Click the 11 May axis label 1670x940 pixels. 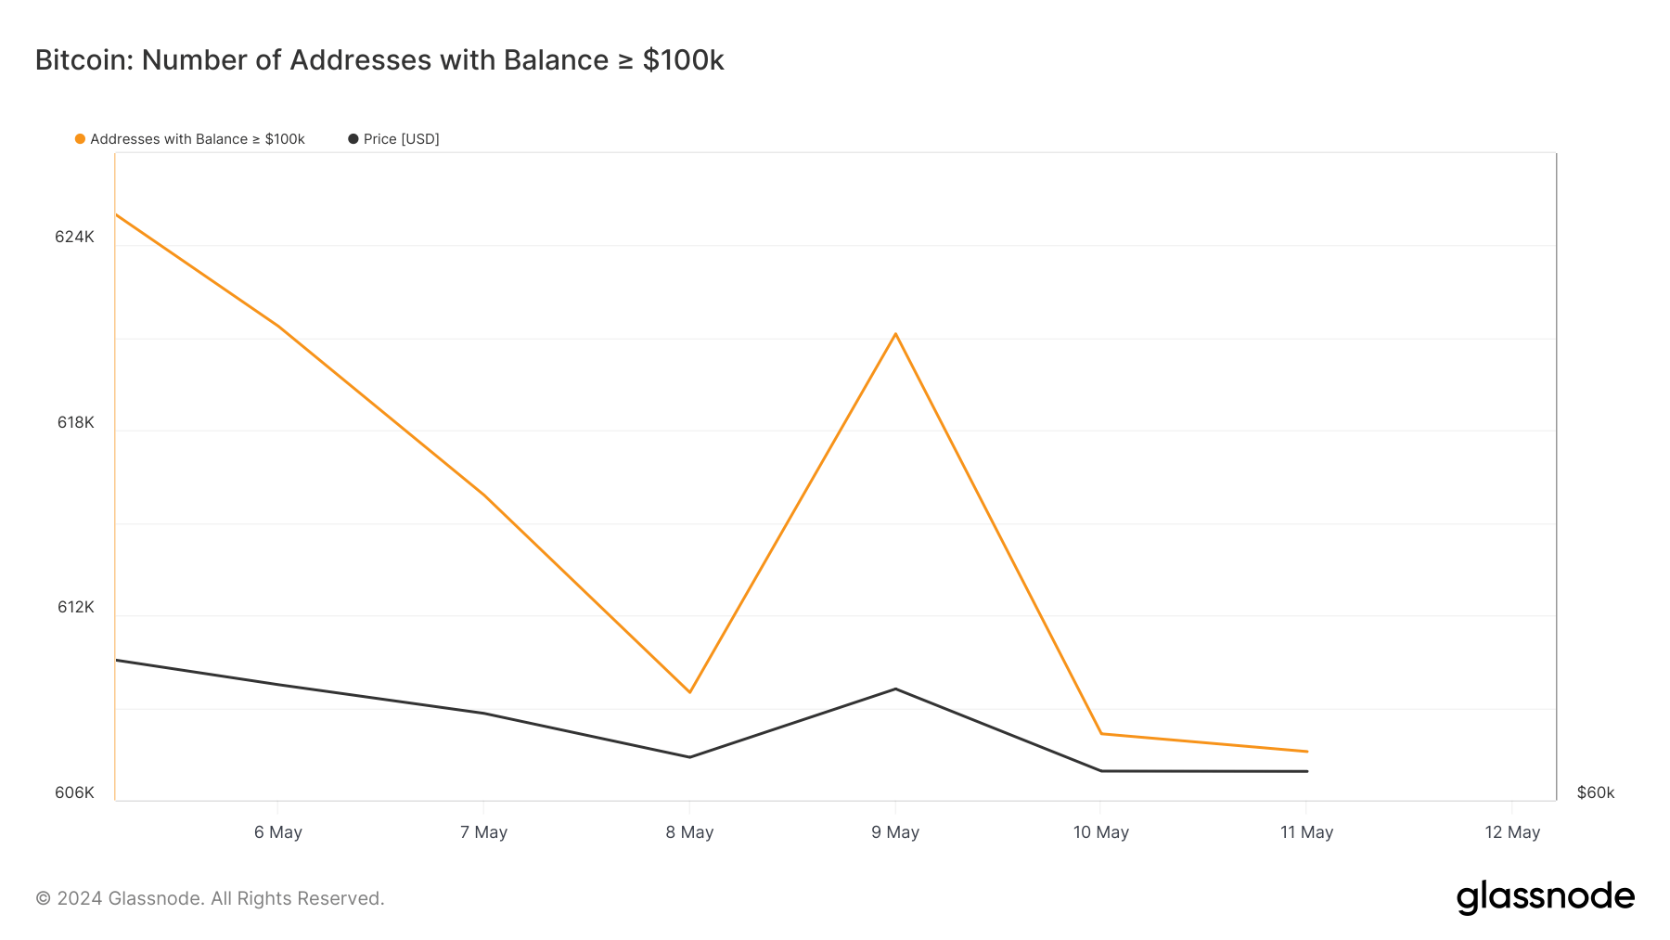point(1306,832)
